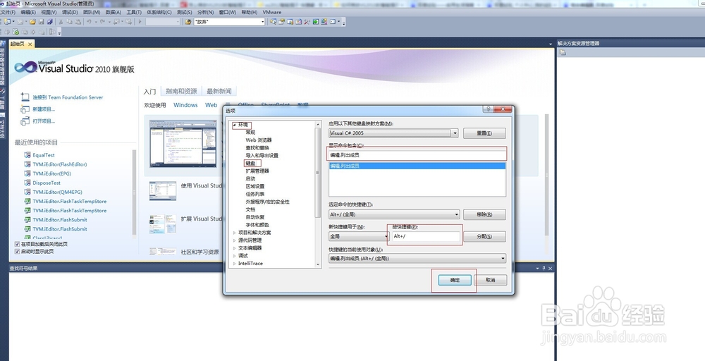Open recent project EqualTest
705x361 pixels.
[x=44, y=155]
